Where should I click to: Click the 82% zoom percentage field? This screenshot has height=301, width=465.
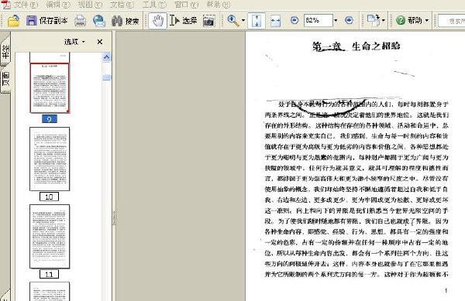coord(319,20)
